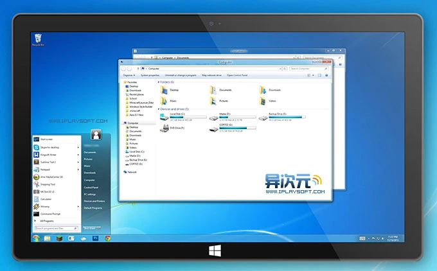Open Default Programs from Start menu
The width and height of the screenshot is (437, 271).
[93, 208]
